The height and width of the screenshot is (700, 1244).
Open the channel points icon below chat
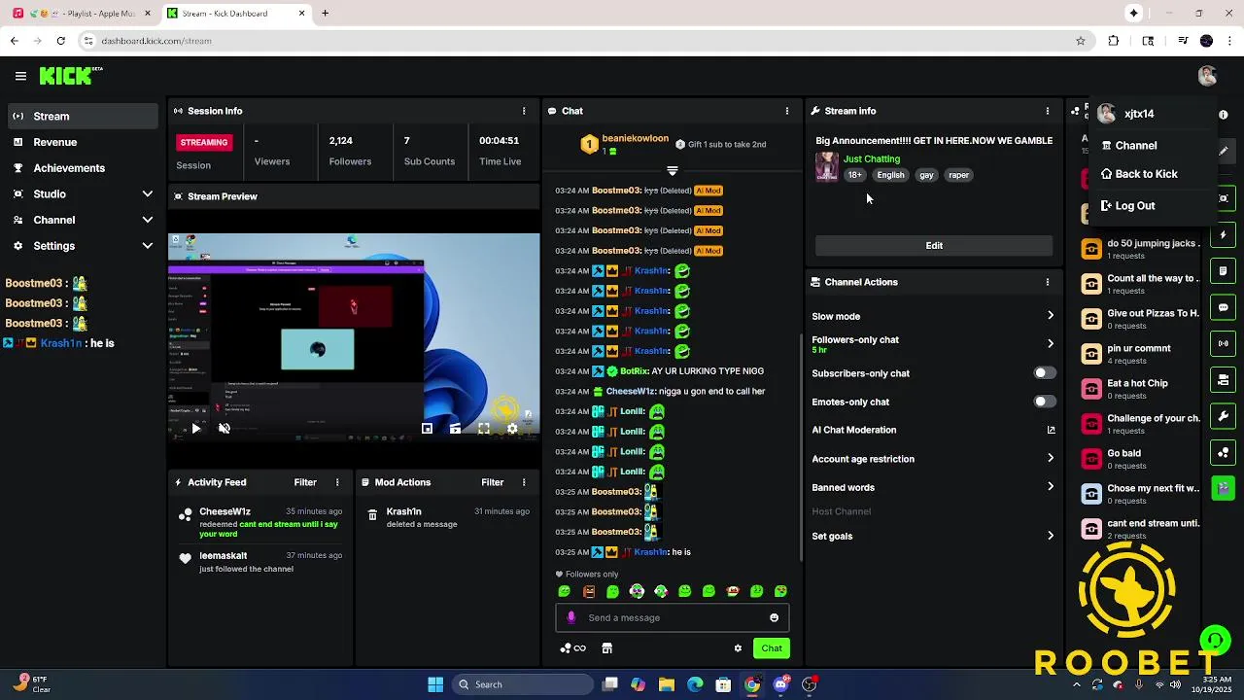click(573, 648)
